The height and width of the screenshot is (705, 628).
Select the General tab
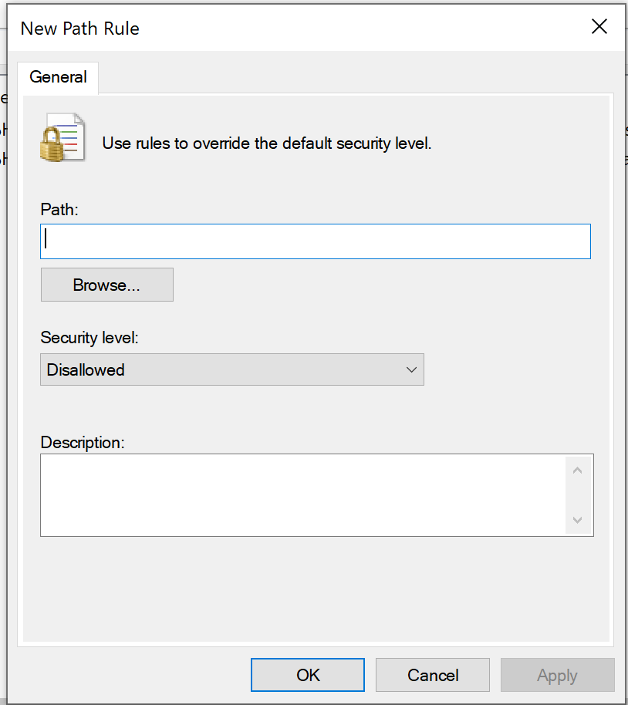[58, 77]
